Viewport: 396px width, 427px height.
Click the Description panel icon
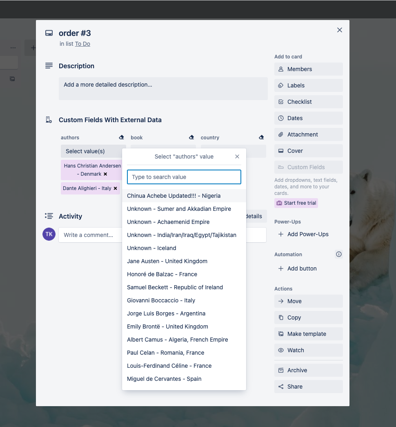tap(49, 65)
